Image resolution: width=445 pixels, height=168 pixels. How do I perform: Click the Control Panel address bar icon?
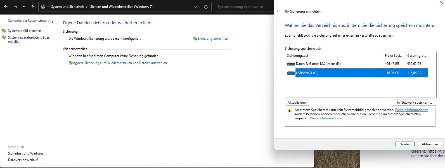pyautogui.click(x=43, y=7)
